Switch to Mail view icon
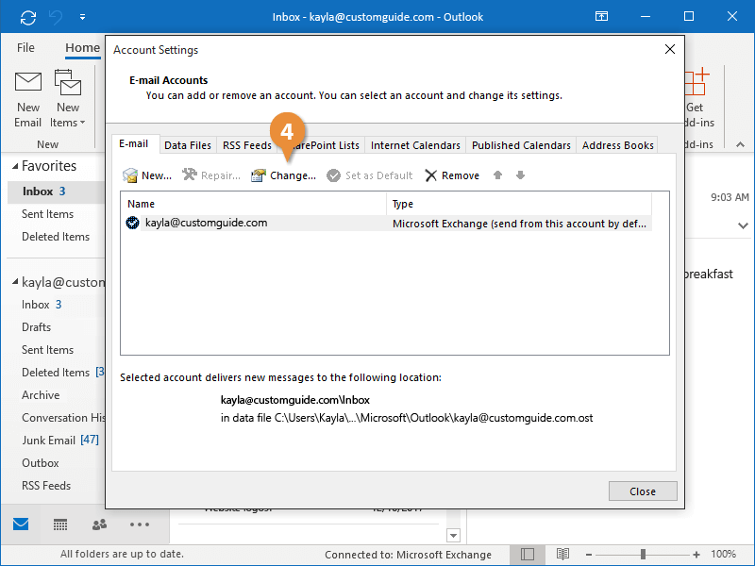Image resolution: width=755 pixels, height=566 pixels. coord(21,524)
